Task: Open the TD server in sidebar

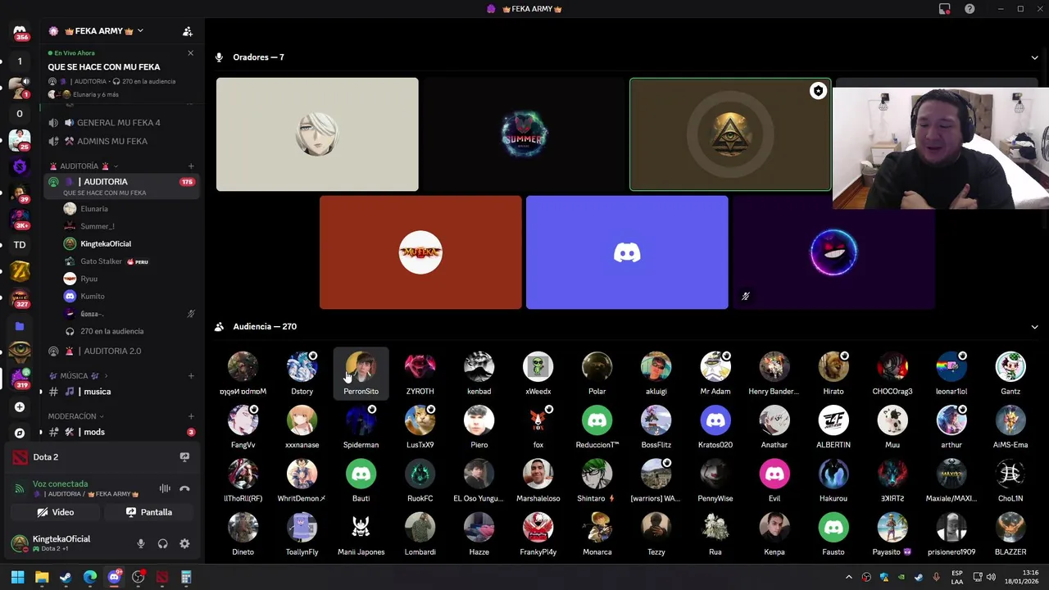Action: 20,245
